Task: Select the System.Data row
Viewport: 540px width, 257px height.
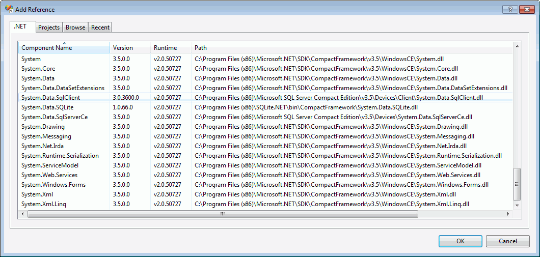Action: pyautogui.click(x=265, y=78)
